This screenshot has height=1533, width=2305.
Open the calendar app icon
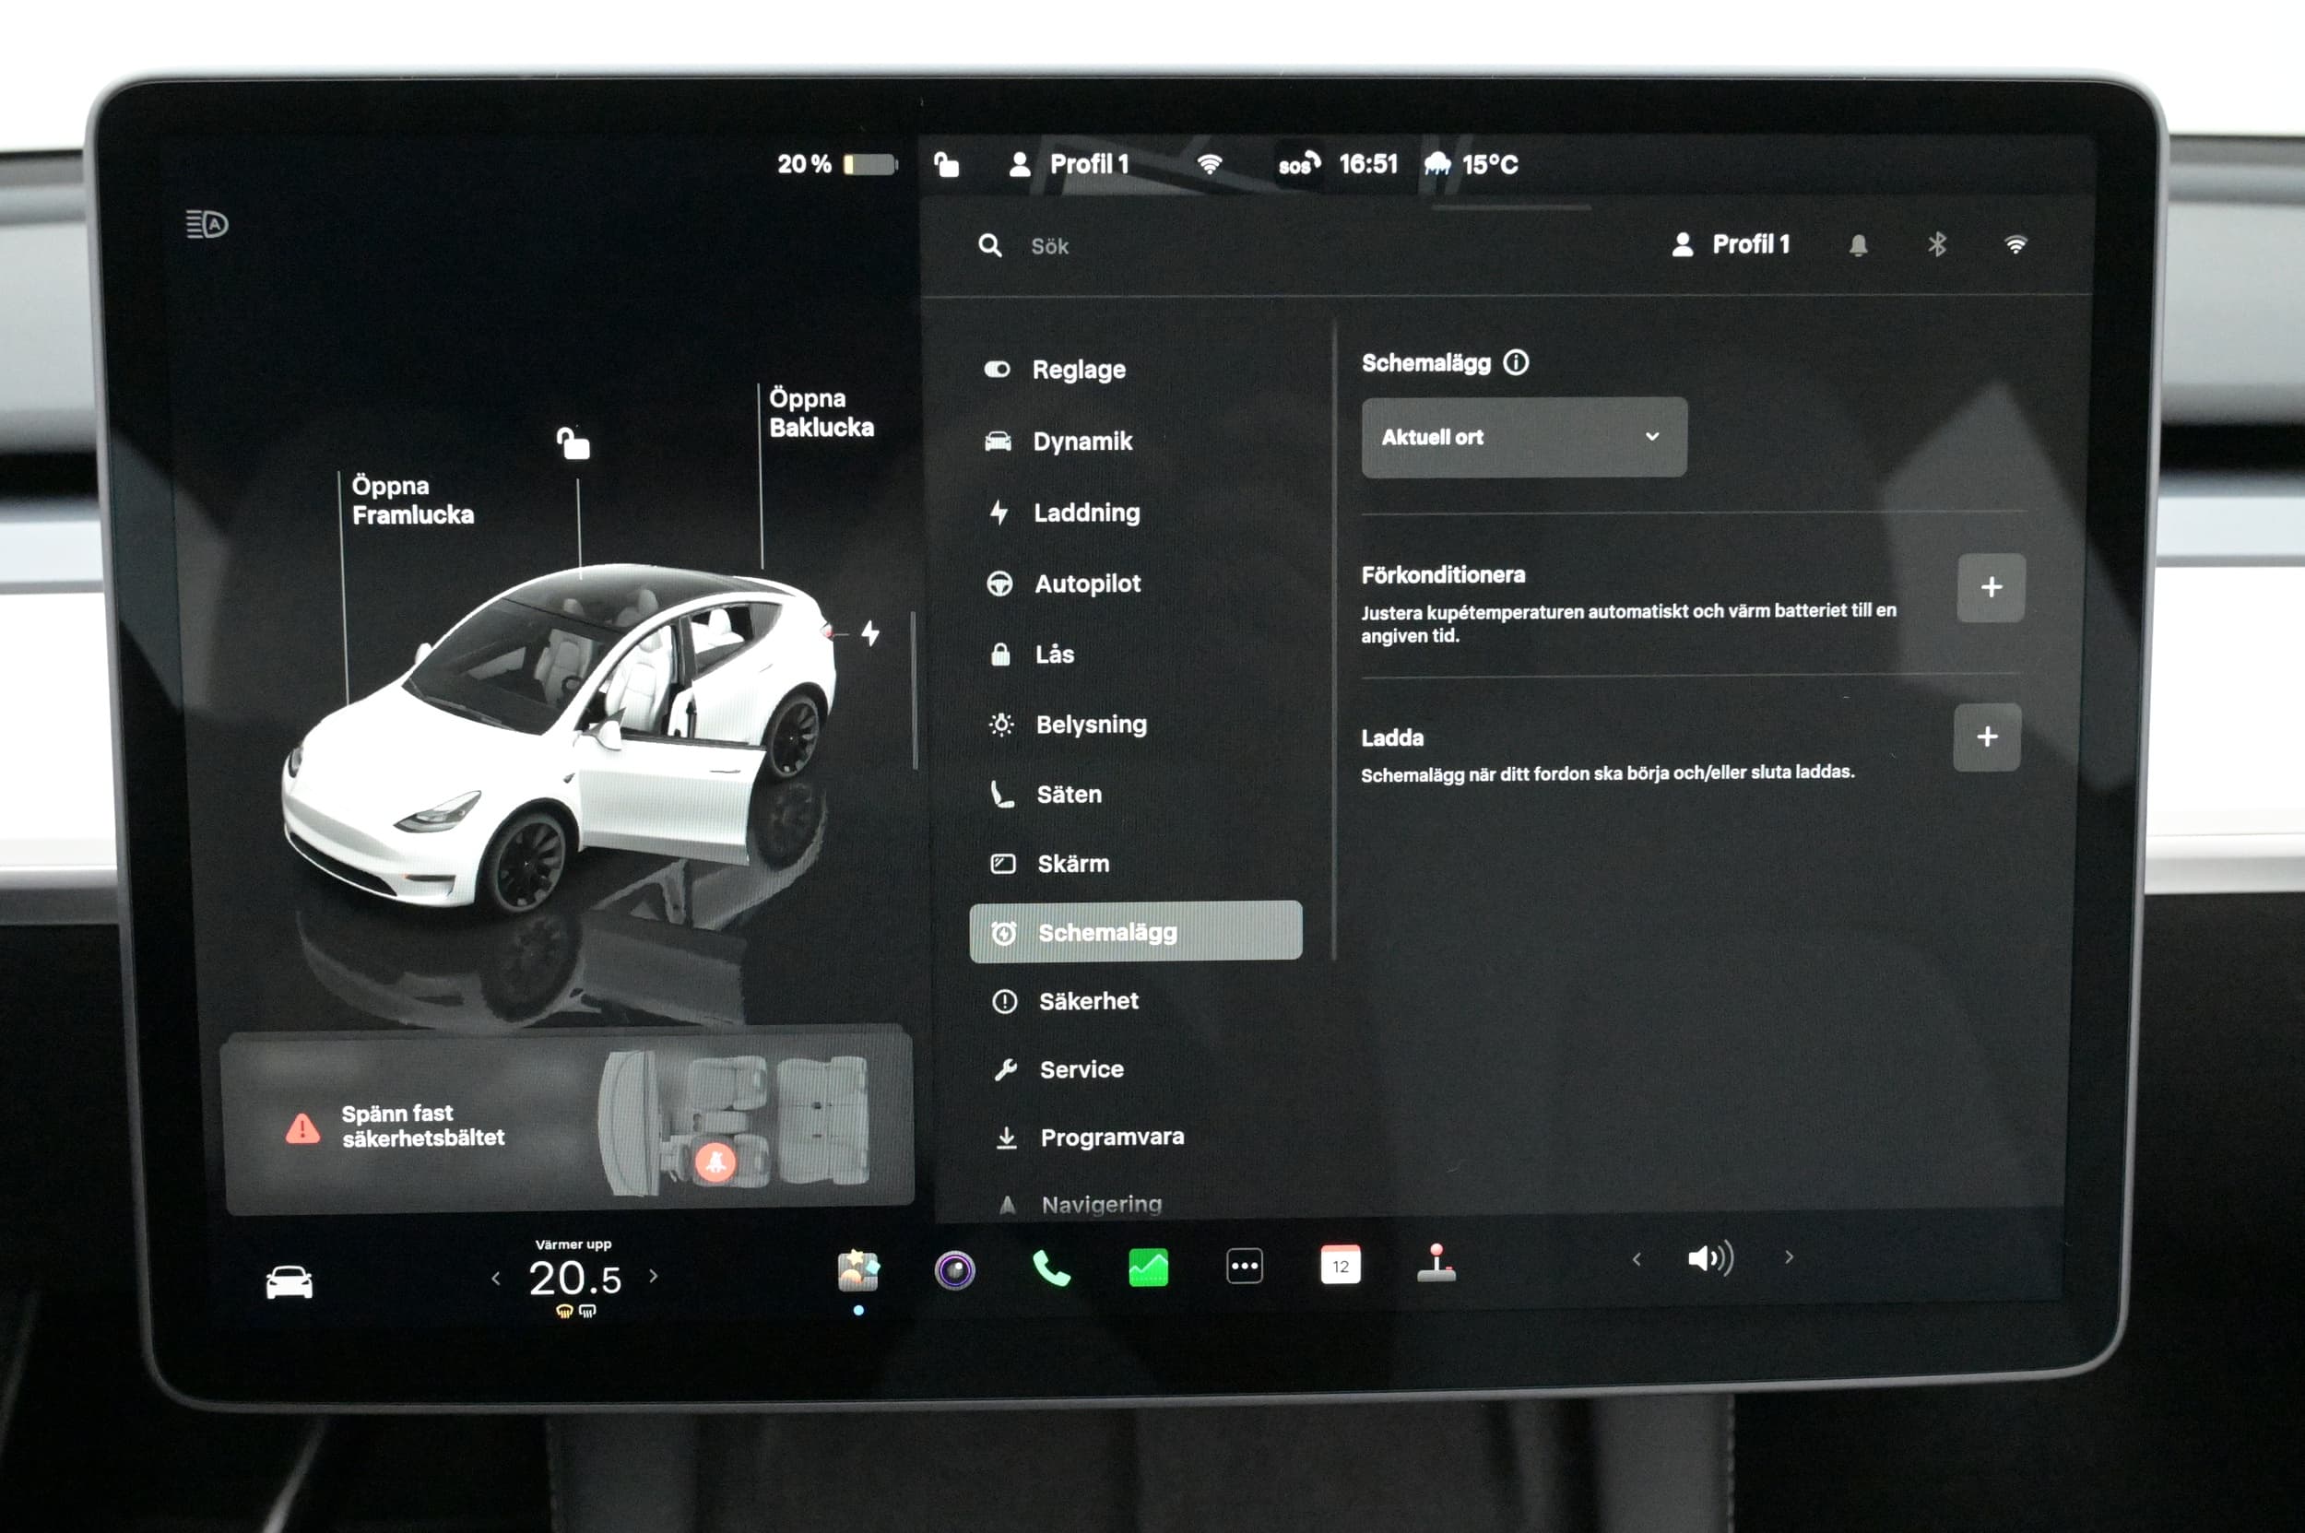1340,1266
